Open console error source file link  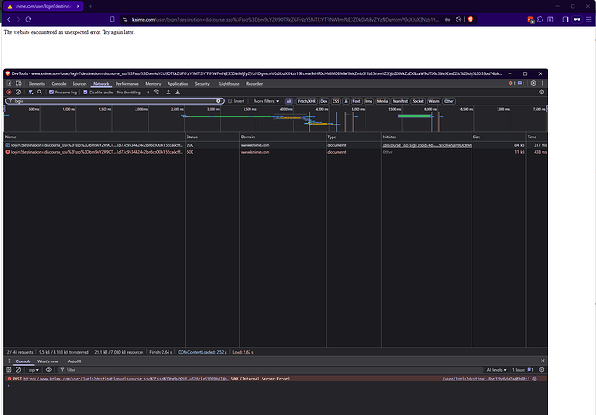(485, 379)
